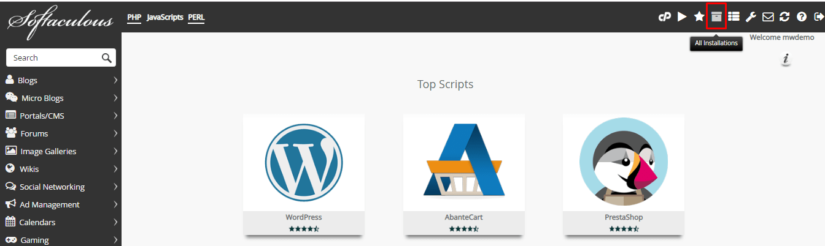Open All Installations box icon
825x246 pixels.
coord(716,17)
